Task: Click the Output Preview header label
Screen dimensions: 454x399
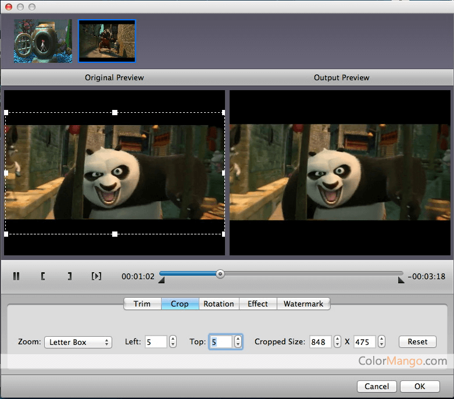Action: point(342,78)
